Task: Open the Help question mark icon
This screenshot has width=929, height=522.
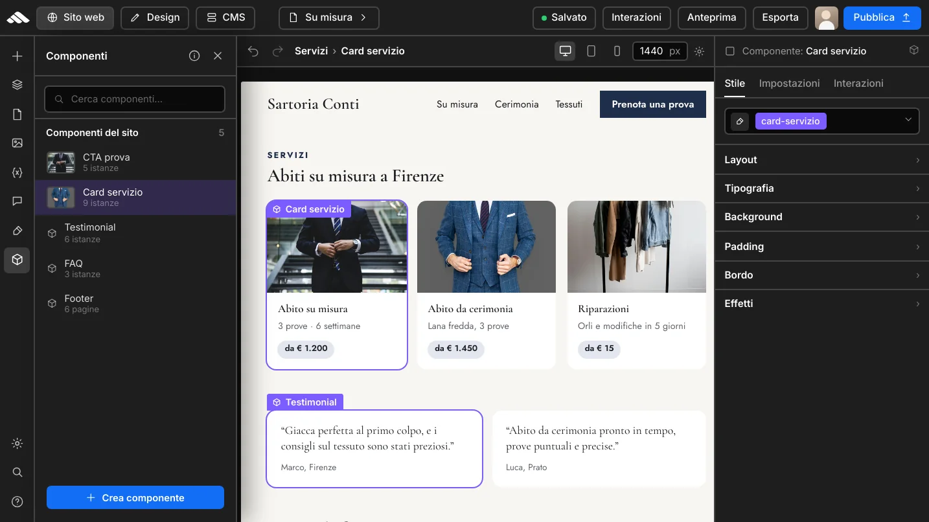Action: (17, 501)
